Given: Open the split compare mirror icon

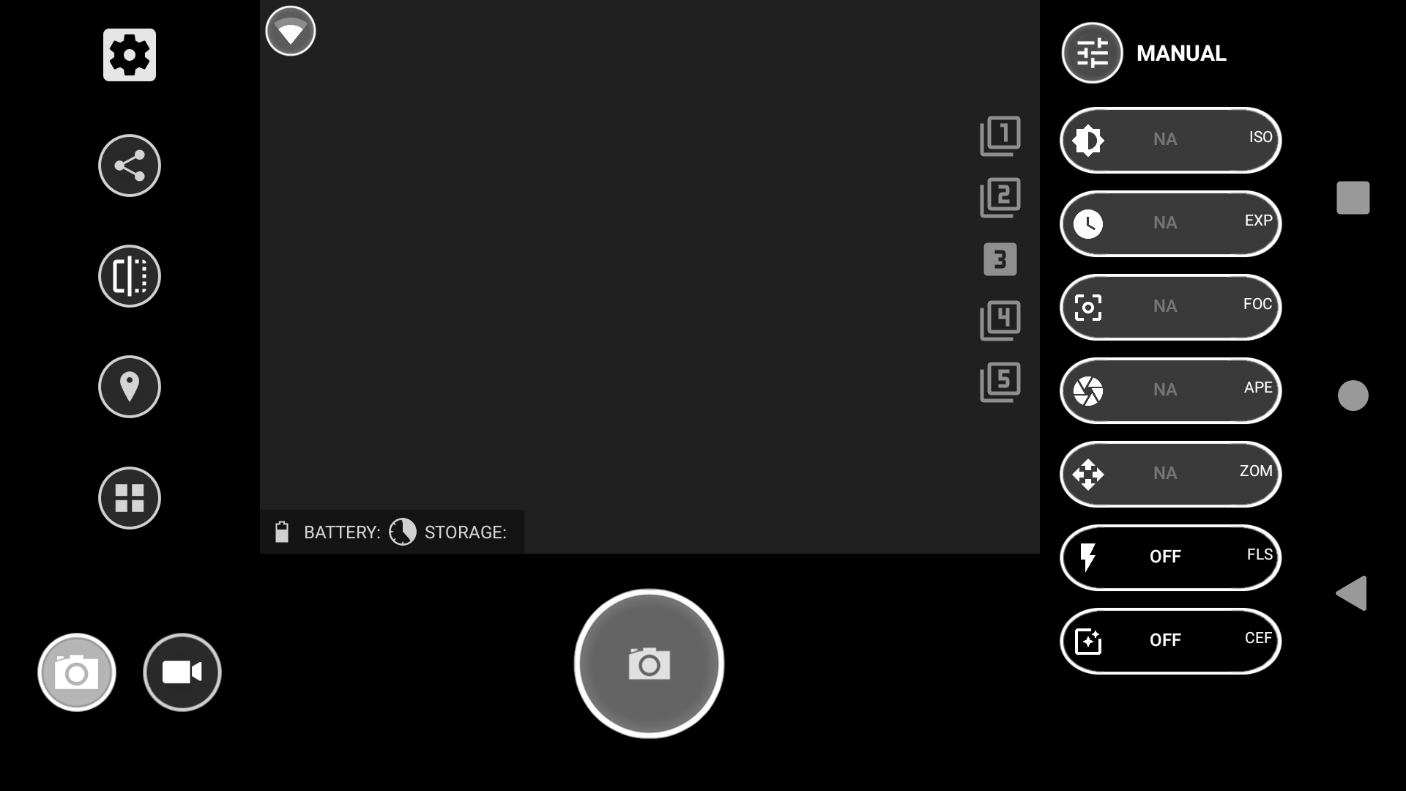Looking at the screenshot, I should tap(130, 276).
